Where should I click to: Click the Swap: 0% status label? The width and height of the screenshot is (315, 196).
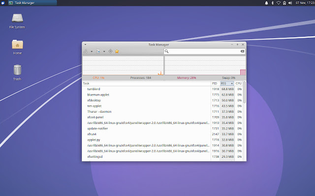(x=228, y=78)
